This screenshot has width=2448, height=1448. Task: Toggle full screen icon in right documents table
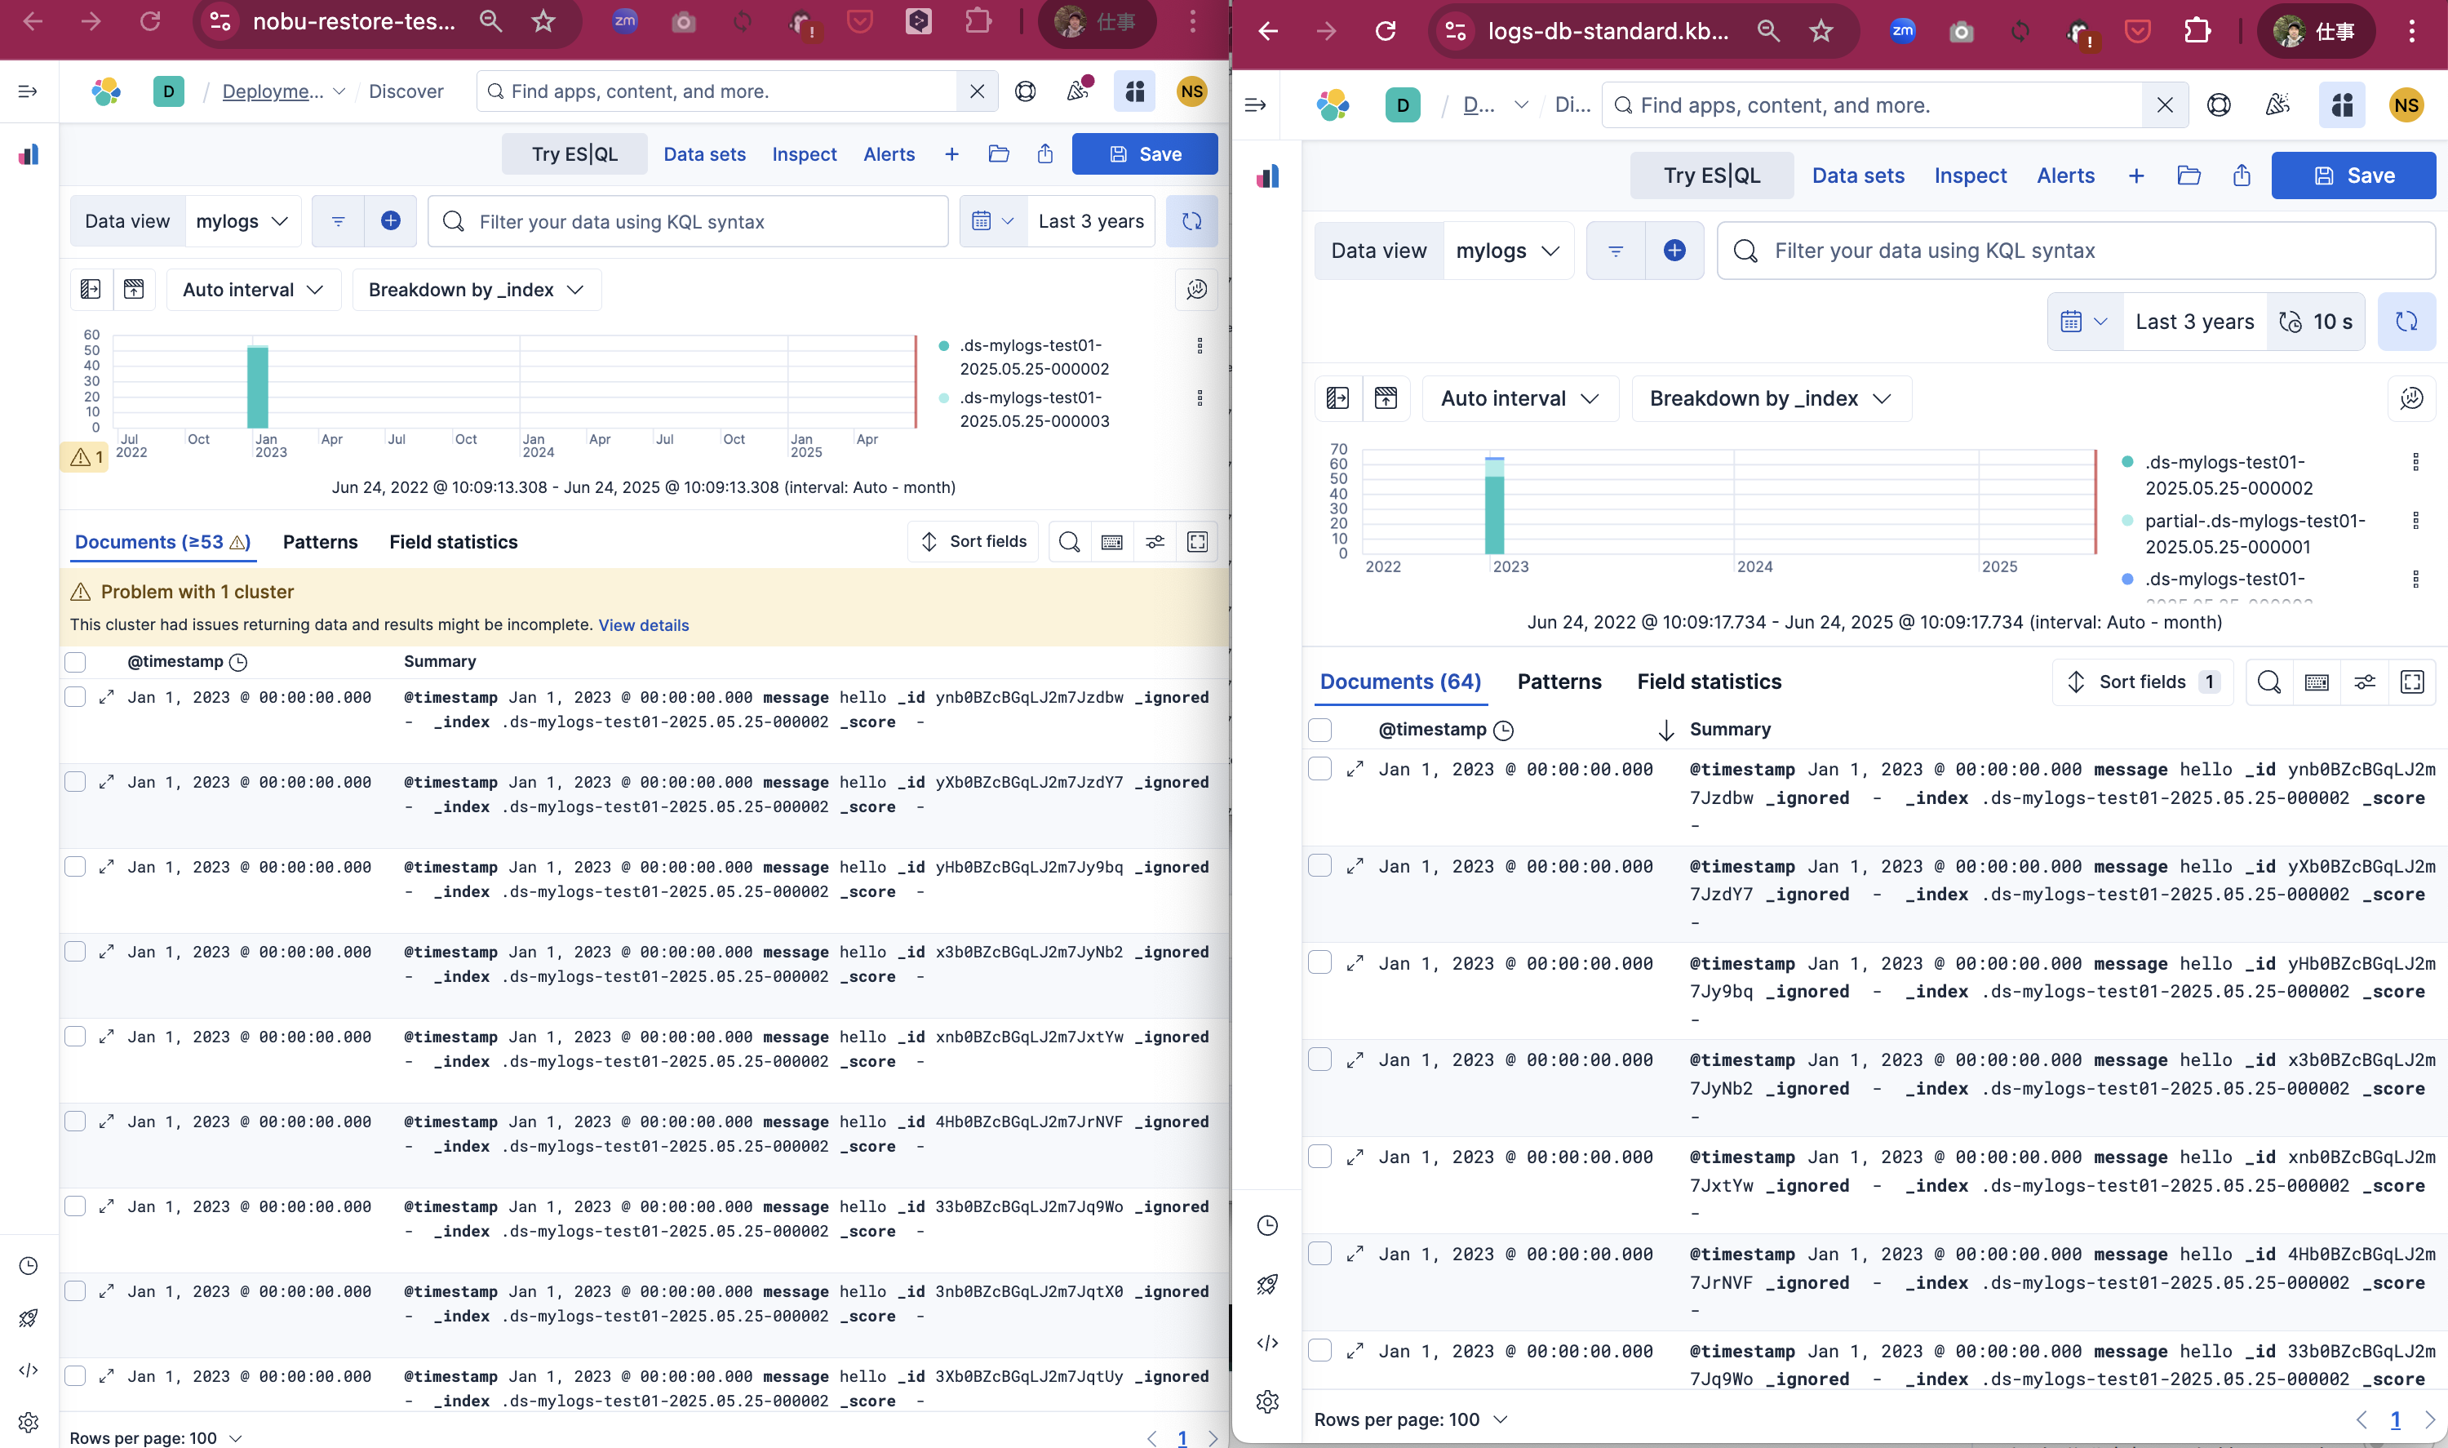(x=2411, y=682)
